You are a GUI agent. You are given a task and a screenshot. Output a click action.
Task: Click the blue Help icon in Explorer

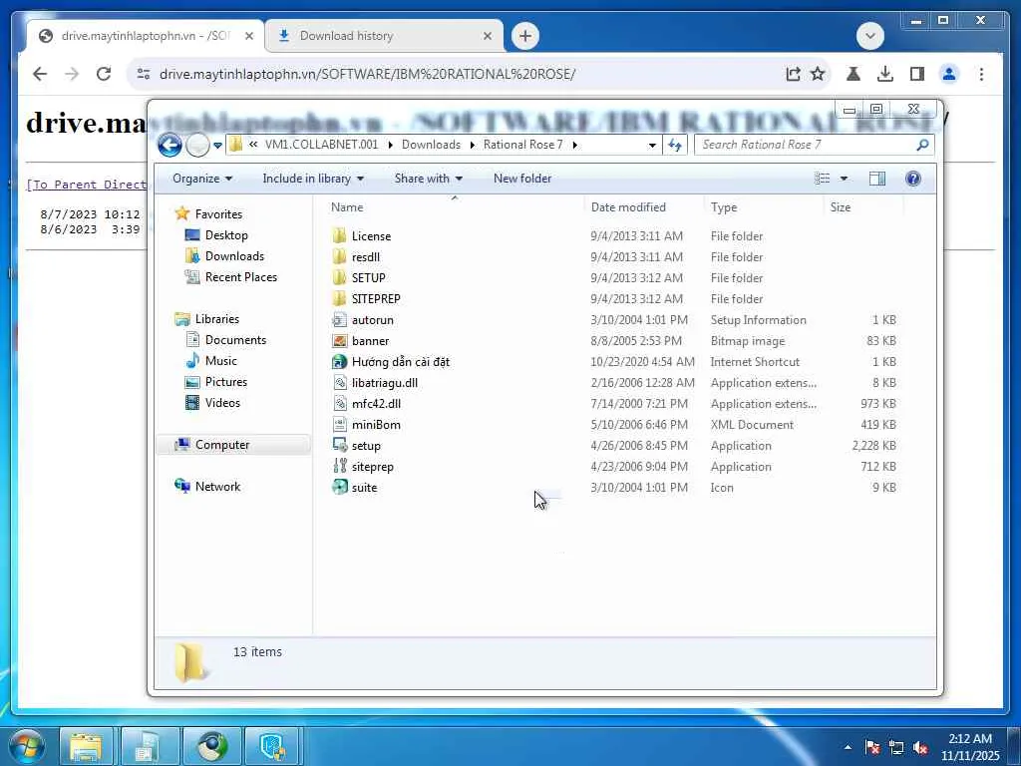point(913,179)
